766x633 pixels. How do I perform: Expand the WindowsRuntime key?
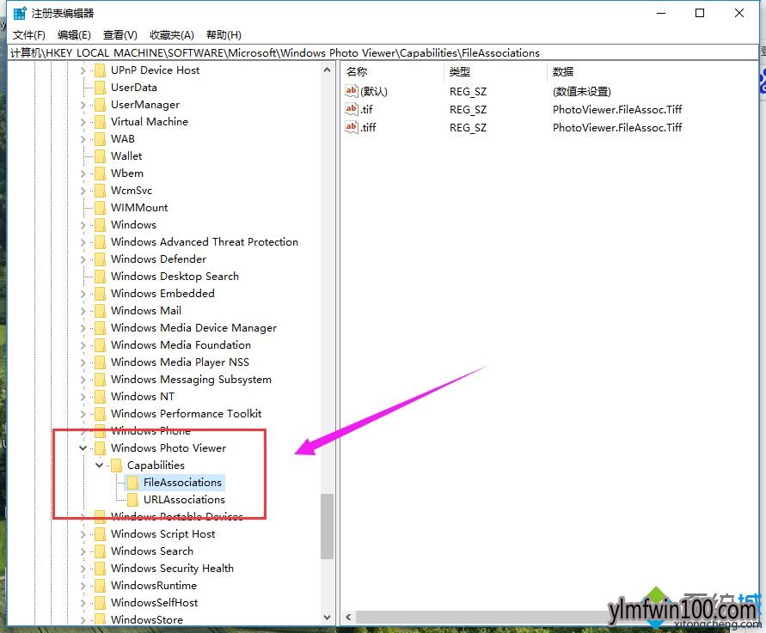(83, 586)
